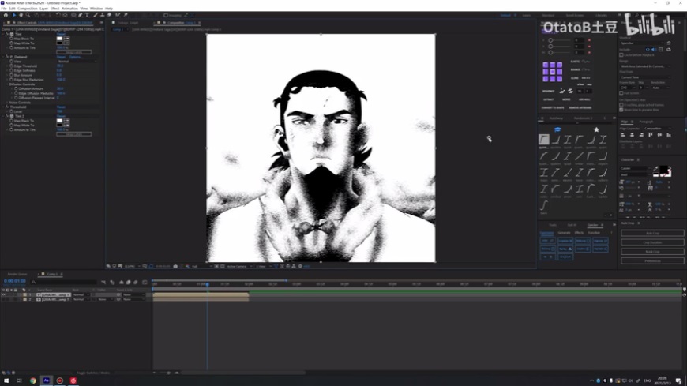Open viewer resolution dropdown showing Full

coord(201,266)
